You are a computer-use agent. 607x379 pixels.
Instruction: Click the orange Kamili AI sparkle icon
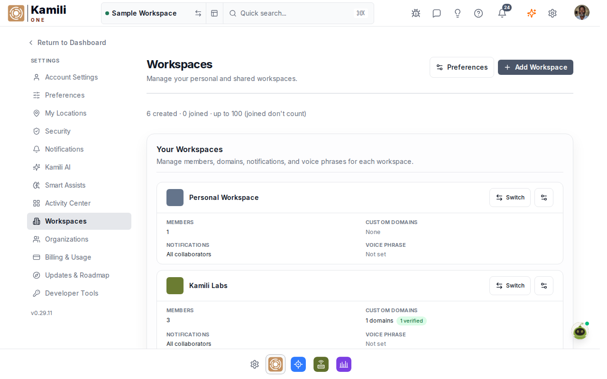tap(532, 13)
